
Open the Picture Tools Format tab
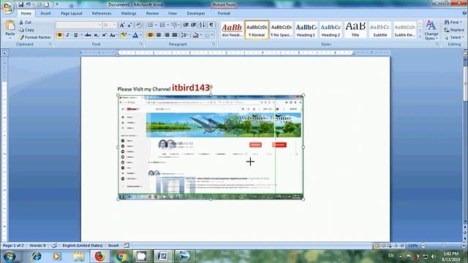tap(224, 13)
